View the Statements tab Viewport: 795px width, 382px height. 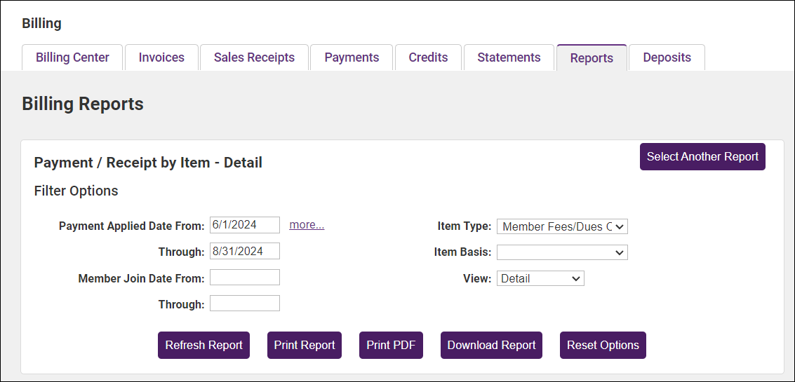(509, 57)
